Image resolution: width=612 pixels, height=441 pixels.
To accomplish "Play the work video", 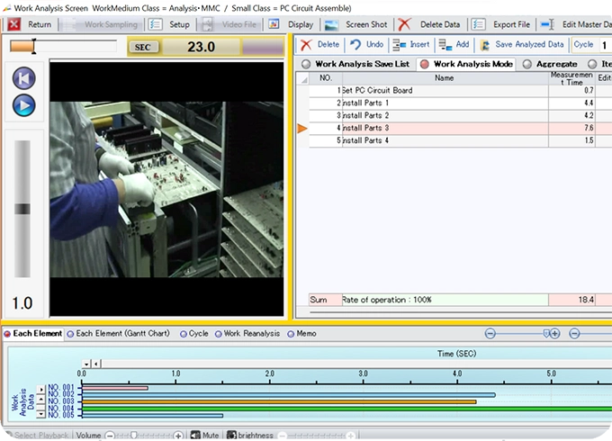I will pos(23,105).
